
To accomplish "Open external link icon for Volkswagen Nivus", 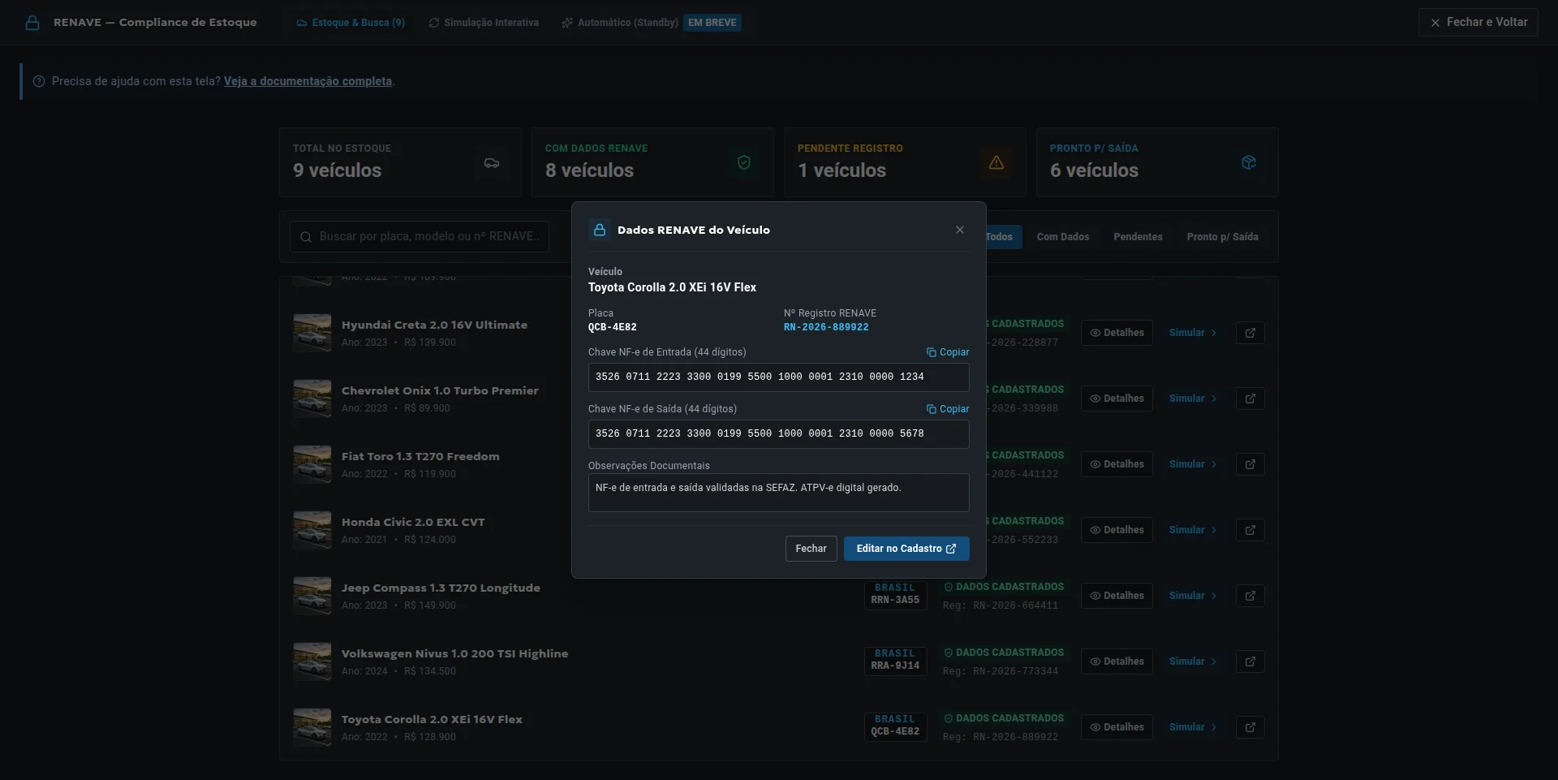I will 1250,661.
